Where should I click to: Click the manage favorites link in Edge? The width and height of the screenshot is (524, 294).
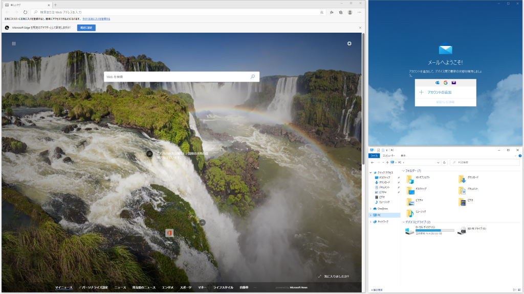(x=96, y=19)
